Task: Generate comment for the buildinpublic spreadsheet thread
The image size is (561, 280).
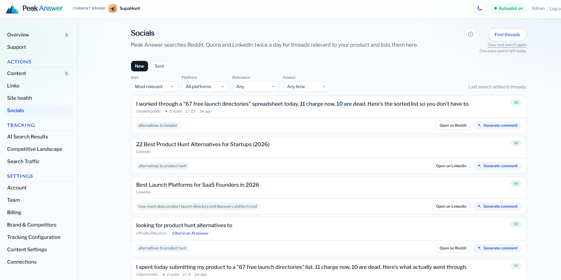Action: [x=497, y=125]
